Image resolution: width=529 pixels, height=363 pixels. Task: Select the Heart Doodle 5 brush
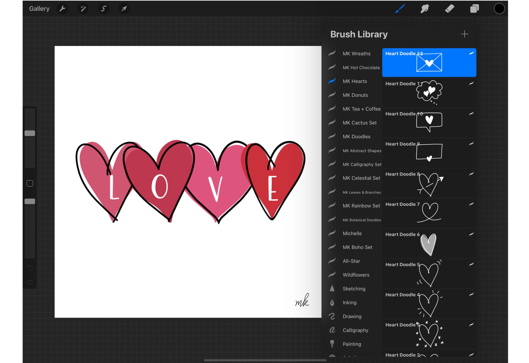pyautogui.click(x=429, y=274)
